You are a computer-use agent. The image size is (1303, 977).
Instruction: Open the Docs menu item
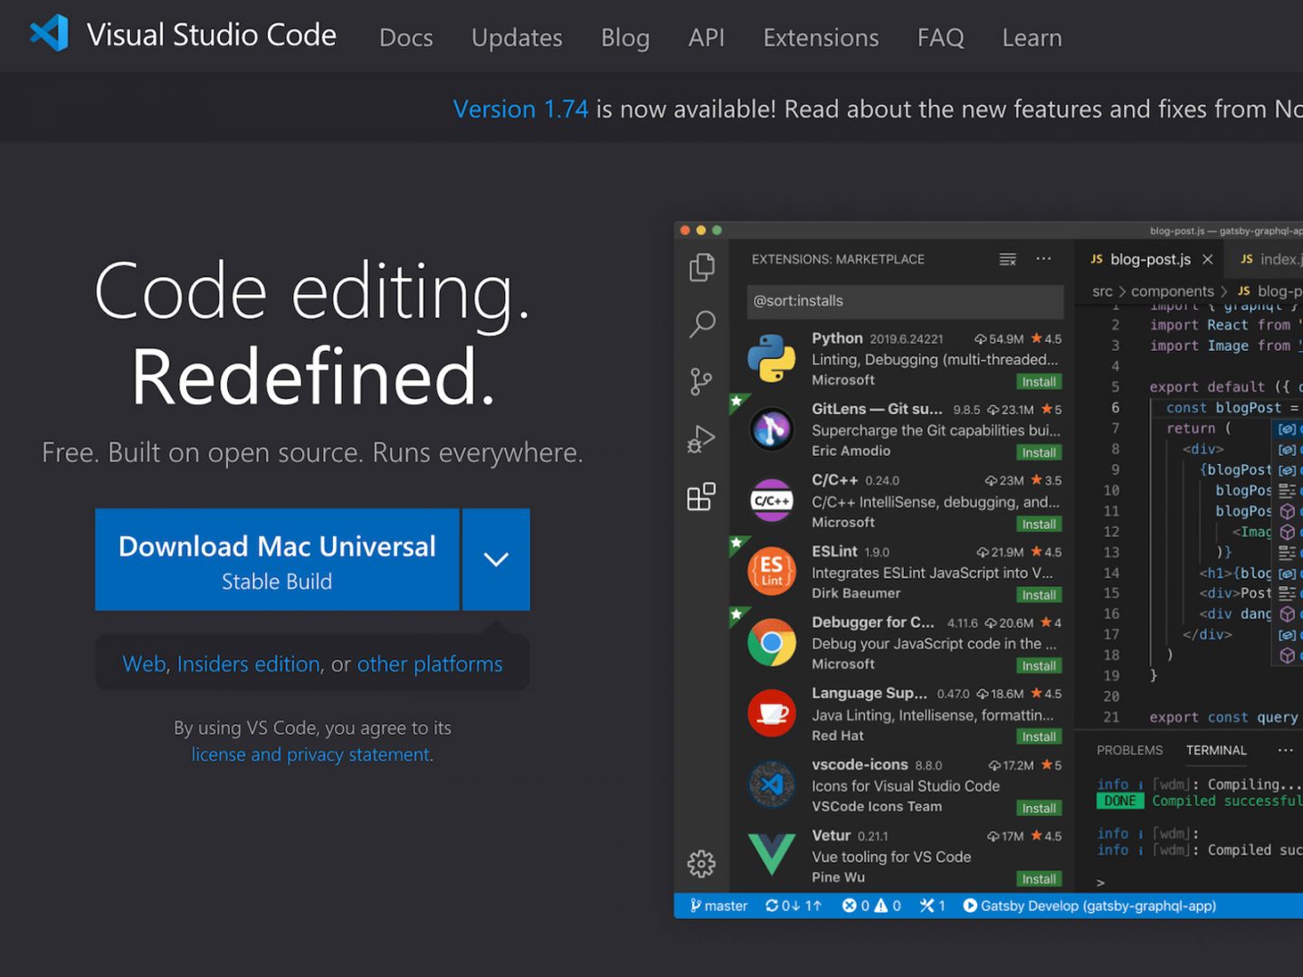405,37
